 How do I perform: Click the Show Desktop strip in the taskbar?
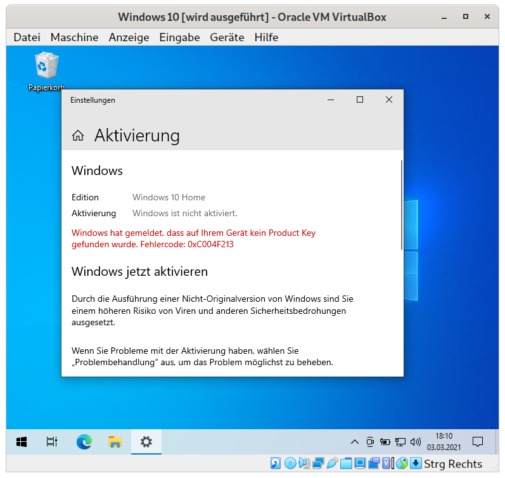pyautogui.click(x=497, y=442)
